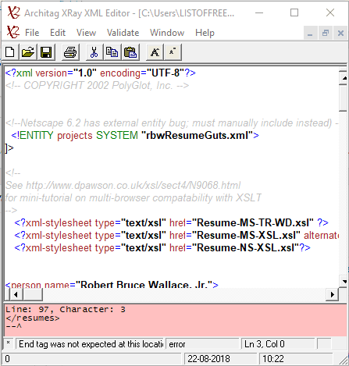Close the inner document window
This screenshot has height=366, width=349.
pyautogui.click(x=340, y=33)
